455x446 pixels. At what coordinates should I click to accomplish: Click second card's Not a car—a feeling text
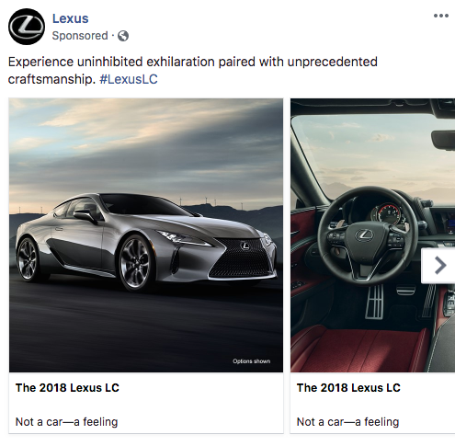(x=347, y=422)
